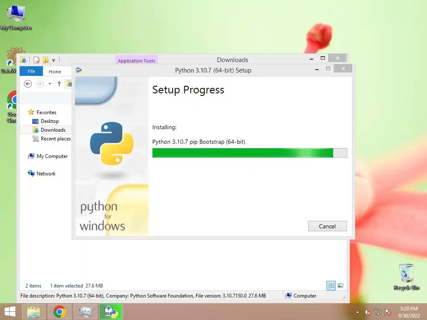Screen dimensions: 427x320
Task: Close the Python 3.10.7 Setup window
Action: [x=343, y=69]
